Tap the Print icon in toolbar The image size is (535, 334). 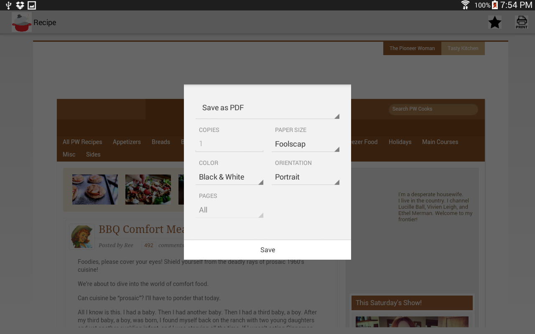tap(522, 22)
